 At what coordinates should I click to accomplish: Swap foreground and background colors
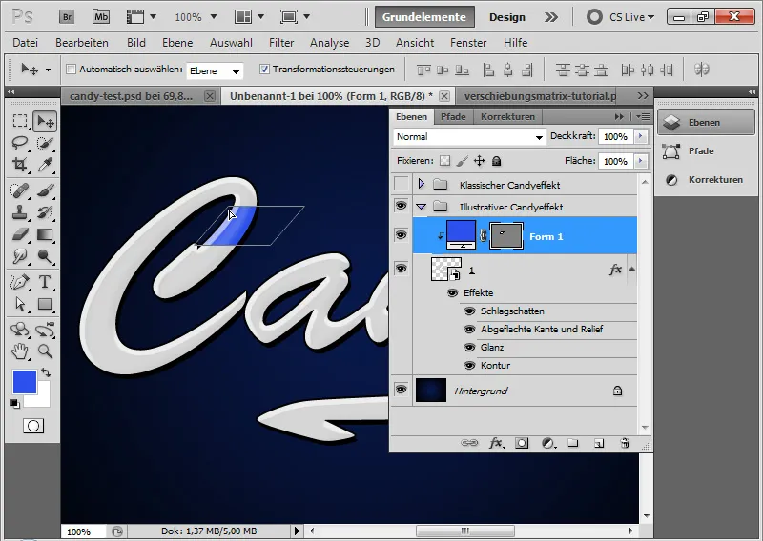tap(46, 372)
